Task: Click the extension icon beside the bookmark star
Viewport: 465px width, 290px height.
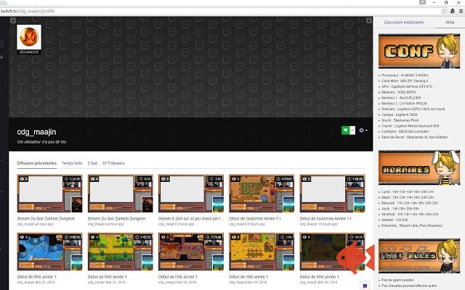Action: point(452,12)
